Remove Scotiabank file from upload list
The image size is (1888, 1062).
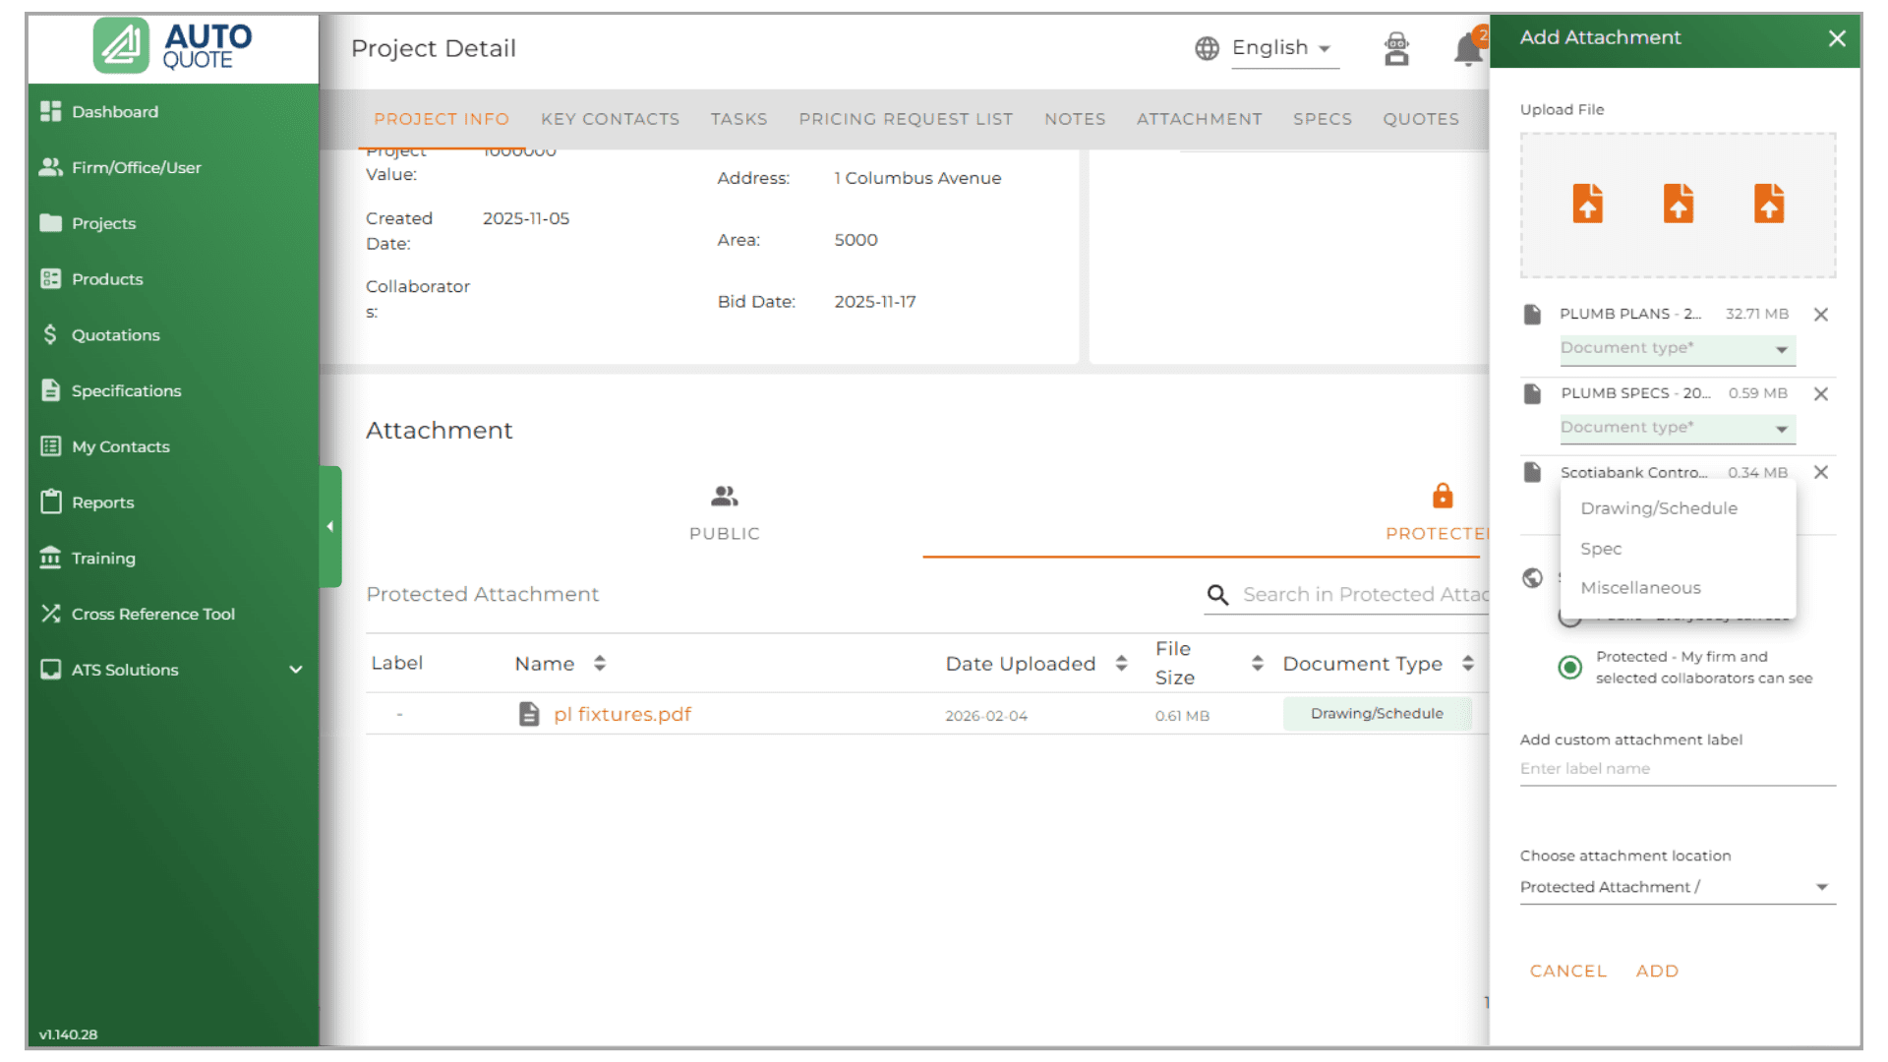pyautogui.click(x=1820, y=472)
